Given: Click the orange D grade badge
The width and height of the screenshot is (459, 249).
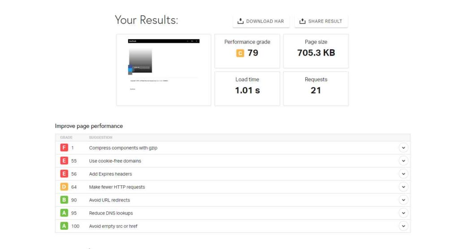Looking at the screenshot, I should (x=64, y=187).
